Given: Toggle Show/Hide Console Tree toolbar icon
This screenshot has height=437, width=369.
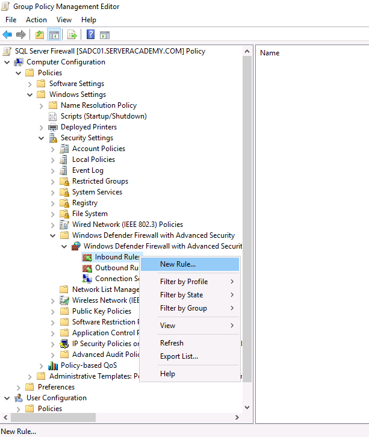Looking at the screenshot, I should pyautogui.click(x=54, y=35).
